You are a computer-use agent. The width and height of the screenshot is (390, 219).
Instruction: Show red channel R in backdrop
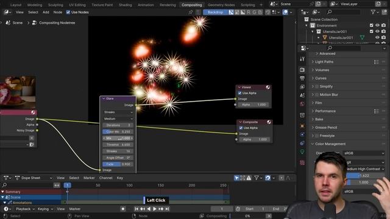click(249, 12)
